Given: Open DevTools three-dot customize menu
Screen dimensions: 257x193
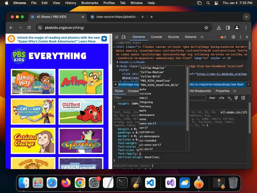Looking at the screenshot, I should [240, 37].
